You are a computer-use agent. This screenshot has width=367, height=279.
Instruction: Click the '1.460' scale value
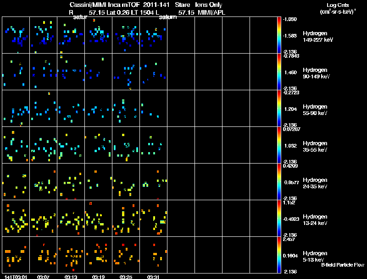(290, 72)
